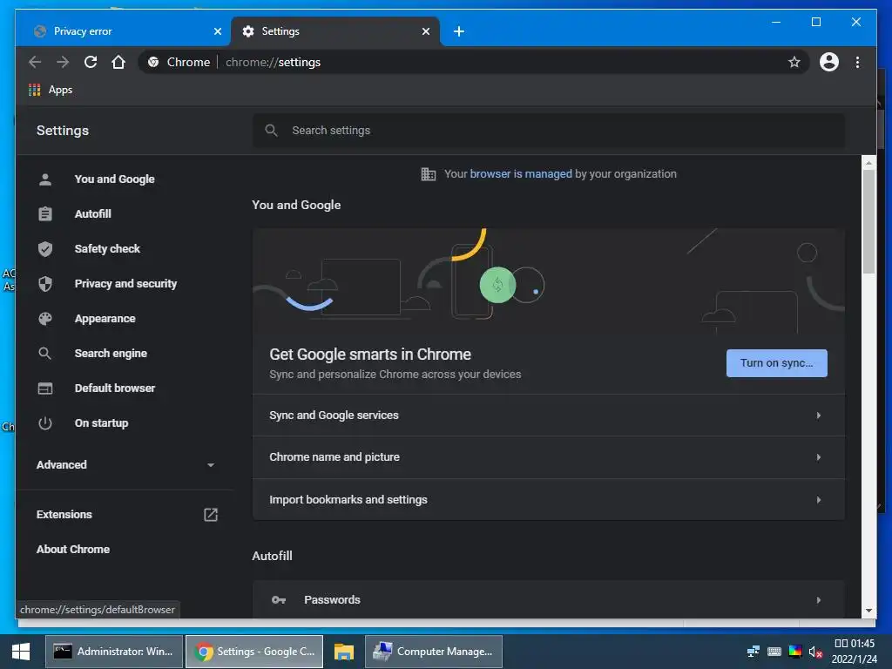Image resolution: width=892 pixels, height=669 pixels.
Task: Click into the Search settings field
Action: point(549,131)
